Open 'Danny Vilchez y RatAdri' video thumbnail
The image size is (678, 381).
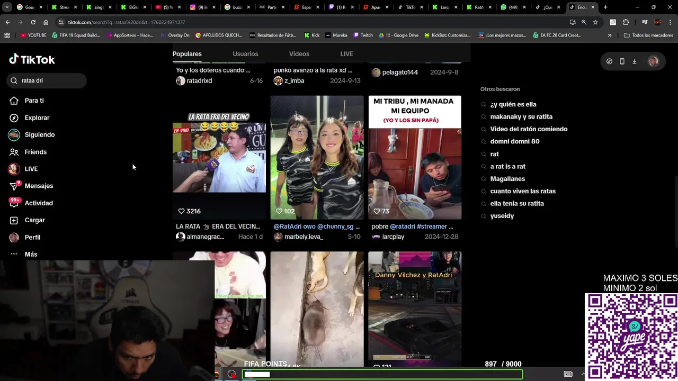tap(415, 310)
